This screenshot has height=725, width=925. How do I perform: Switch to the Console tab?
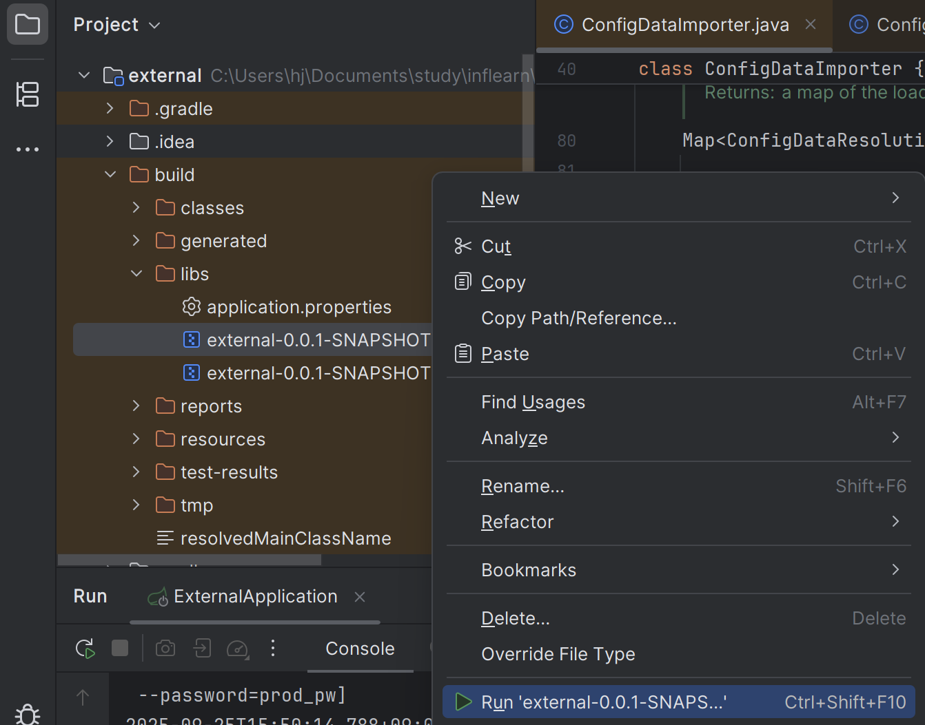360,649
